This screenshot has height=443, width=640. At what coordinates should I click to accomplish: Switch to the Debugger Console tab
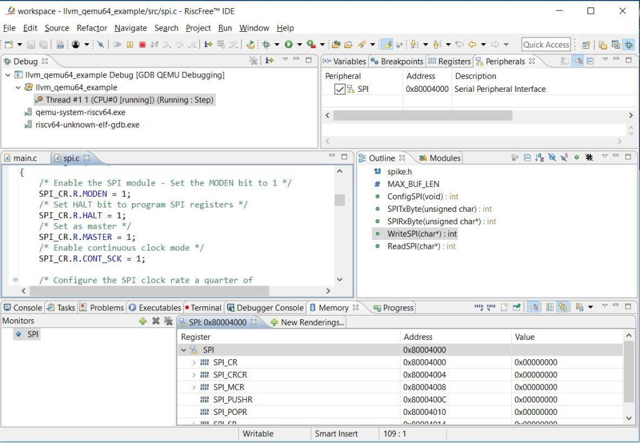click(x=265, y=307)
